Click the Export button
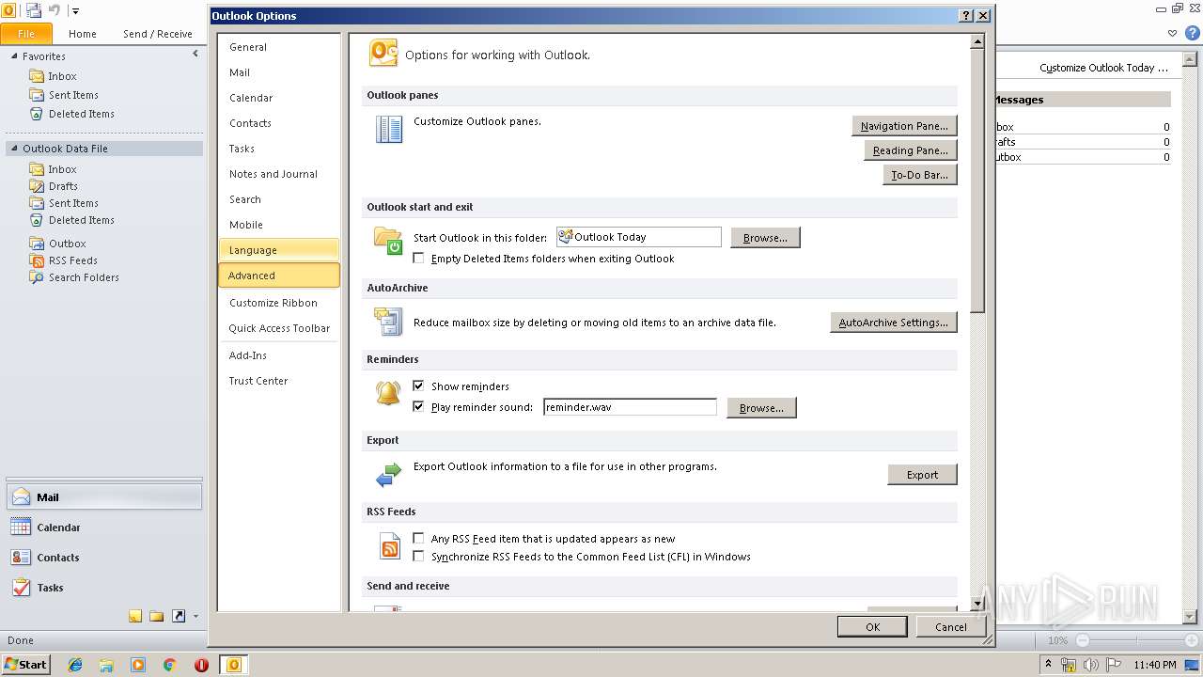This screenshot has width=1203, height=677. (x=922, y=475)
